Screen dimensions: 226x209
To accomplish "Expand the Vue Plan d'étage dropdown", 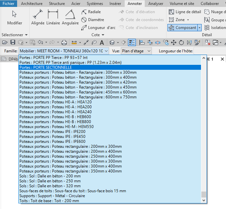I will pyautogui.click(x=149, y=51).
